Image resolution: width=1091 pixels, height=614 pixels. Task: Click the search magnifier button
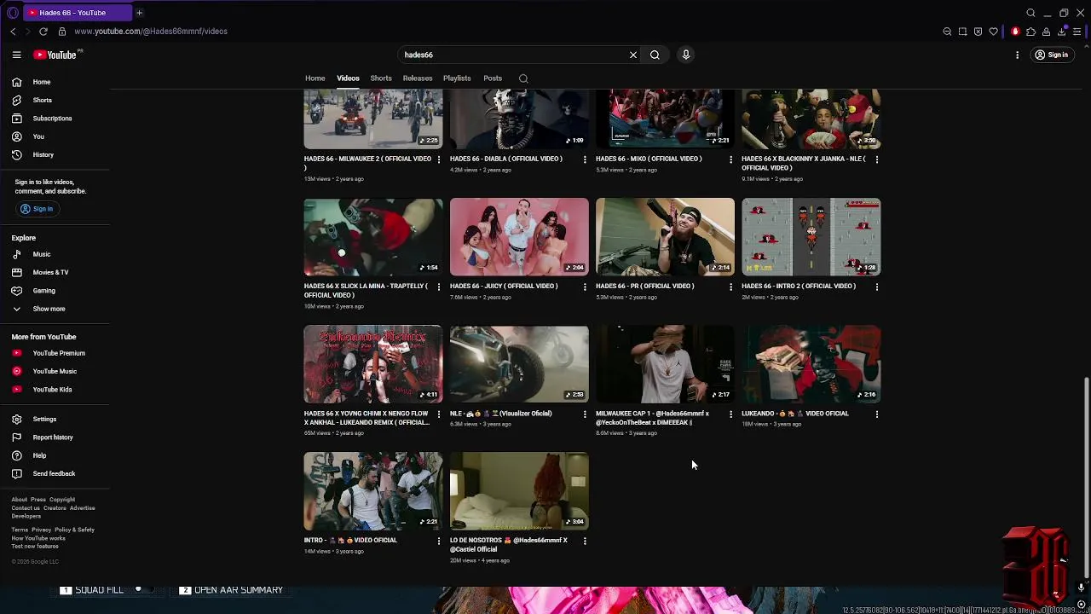(x=655, y=55)
